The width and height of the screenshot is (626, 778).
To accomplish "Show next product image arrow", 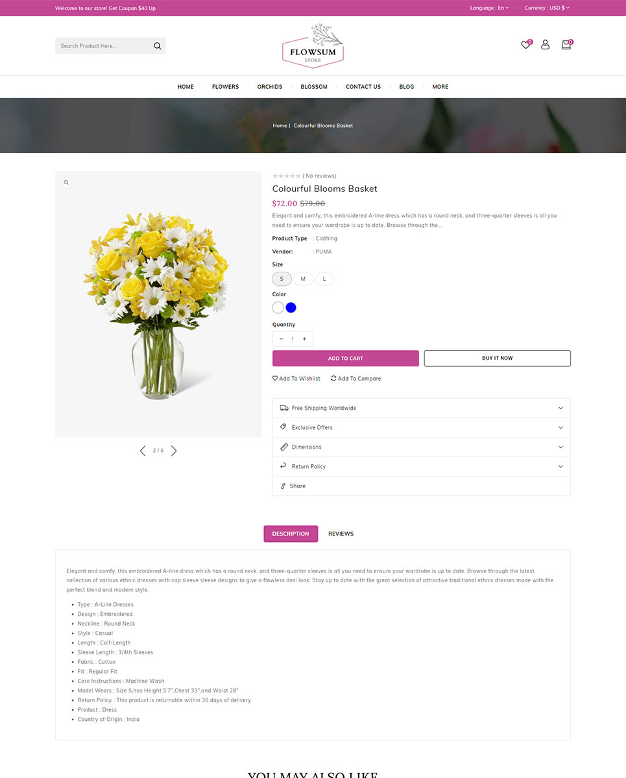I will click(x=174, y=451).
